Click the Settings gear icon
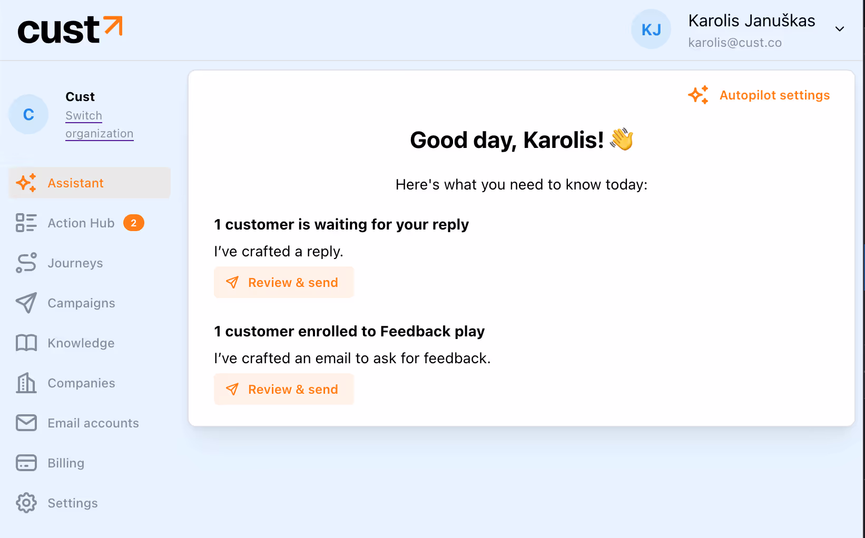 (x=26, y=503)
